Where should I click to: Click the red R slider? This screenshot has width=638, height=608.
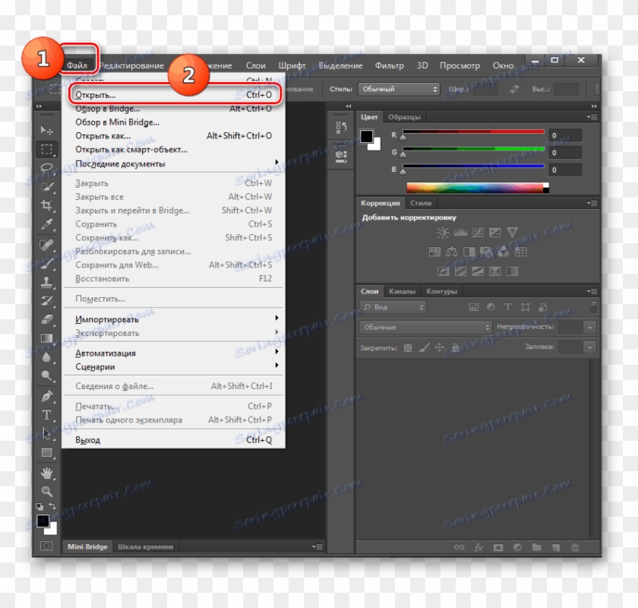click(x=473, y=131)
